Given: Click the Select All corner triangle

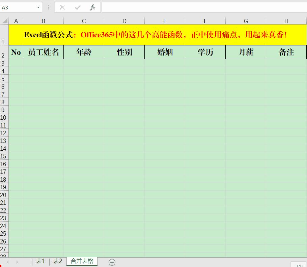Looking at the screenshot, I should (x=4, y=21).
